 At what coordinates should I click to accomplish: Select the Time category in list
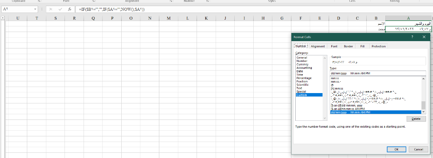[300, 74]
